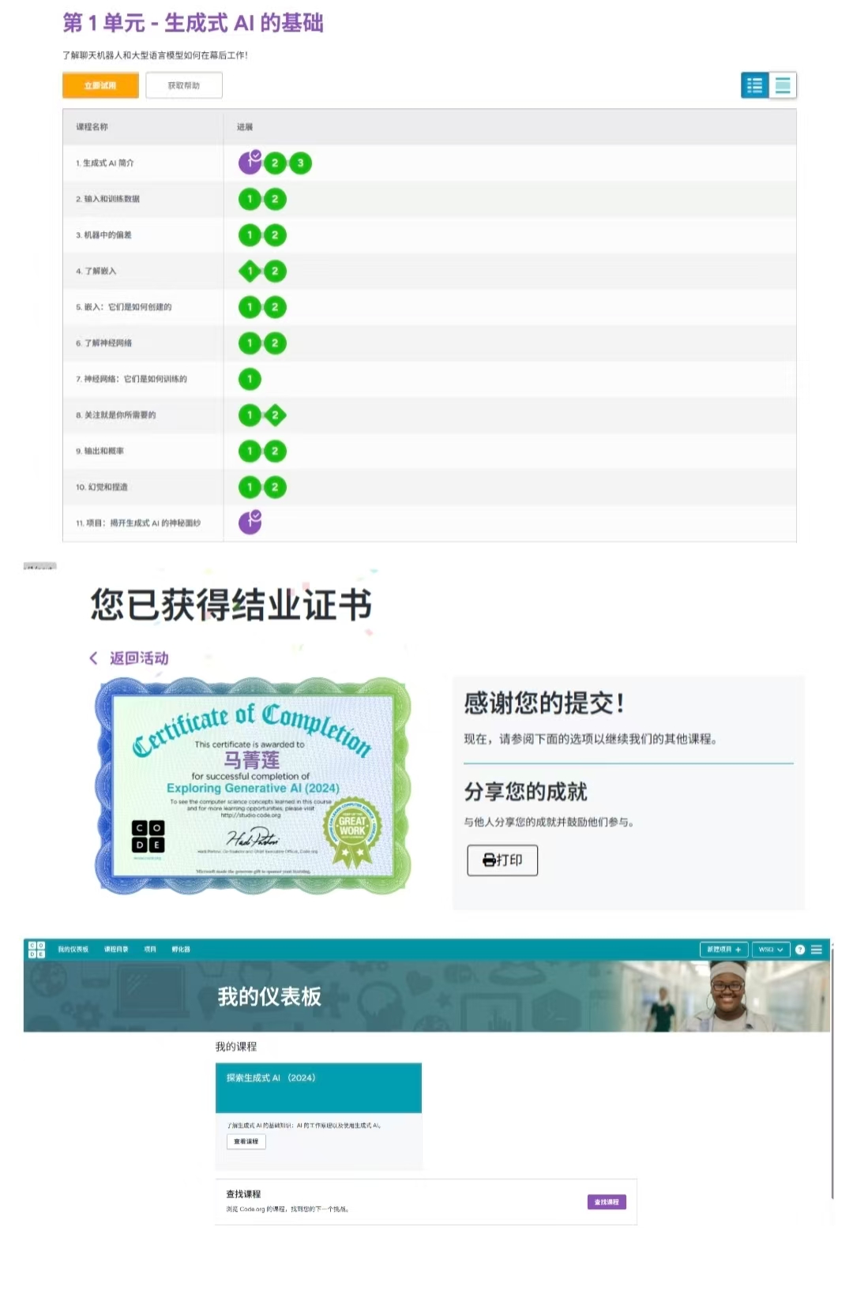Open 孵化器 in navigation bar
Viewport: 853px width, 1293px height.
point(181,950)
